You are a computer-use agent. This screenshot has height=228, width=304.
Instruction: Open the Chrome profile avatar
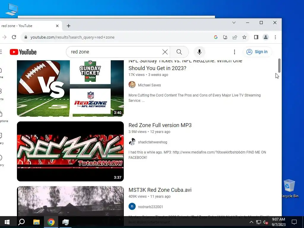pos(266,37)
